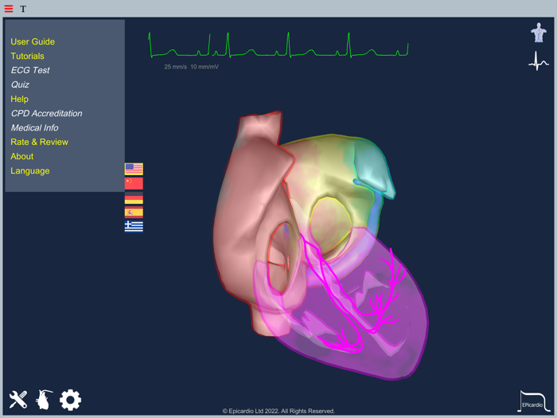Select the US flag language
557x418 pixels.
tap(134, 169)
